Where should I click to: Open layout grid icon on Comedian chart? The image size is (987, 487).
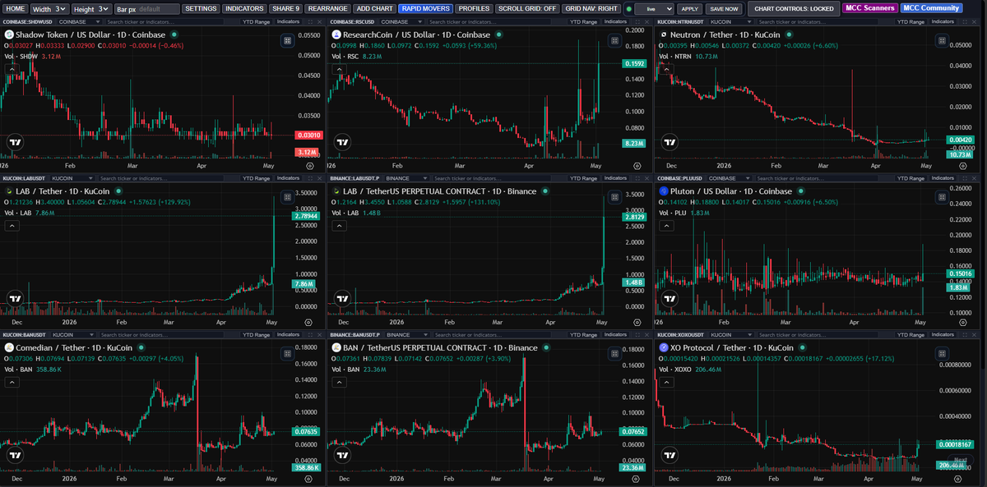[x=287, y=352]
